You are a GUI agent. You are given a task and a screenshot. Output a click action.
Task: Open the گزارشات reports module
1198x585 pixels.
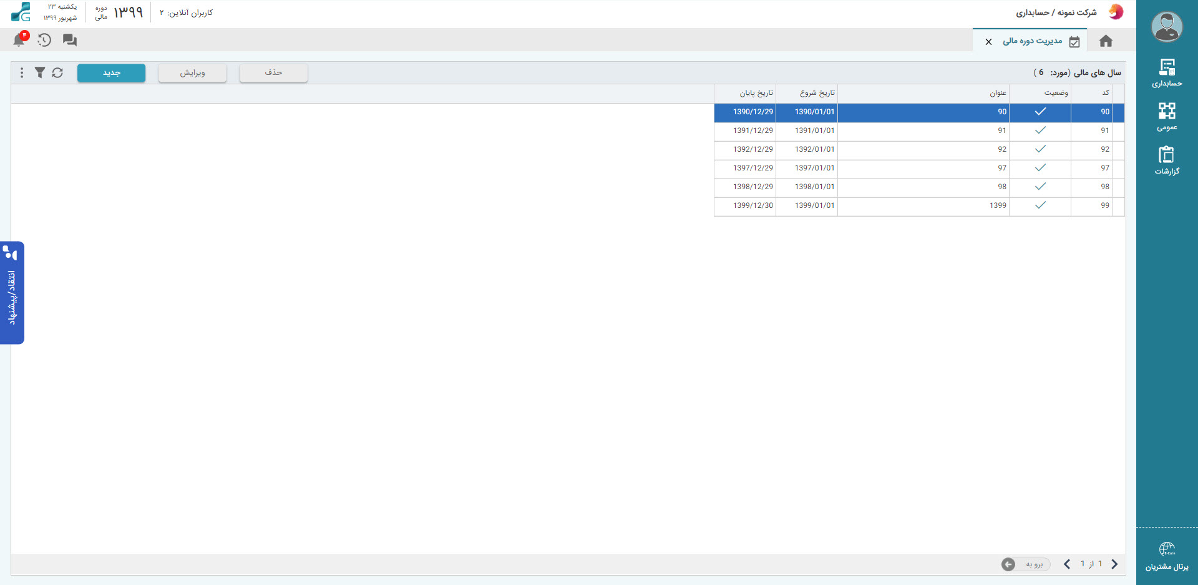(1167, 160)
